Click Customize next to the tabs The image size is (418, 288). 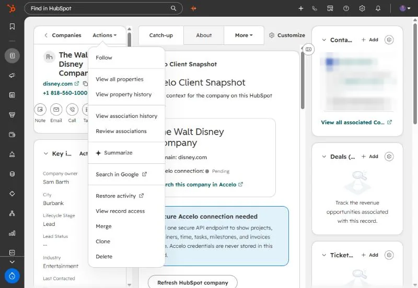pos(287,35)
